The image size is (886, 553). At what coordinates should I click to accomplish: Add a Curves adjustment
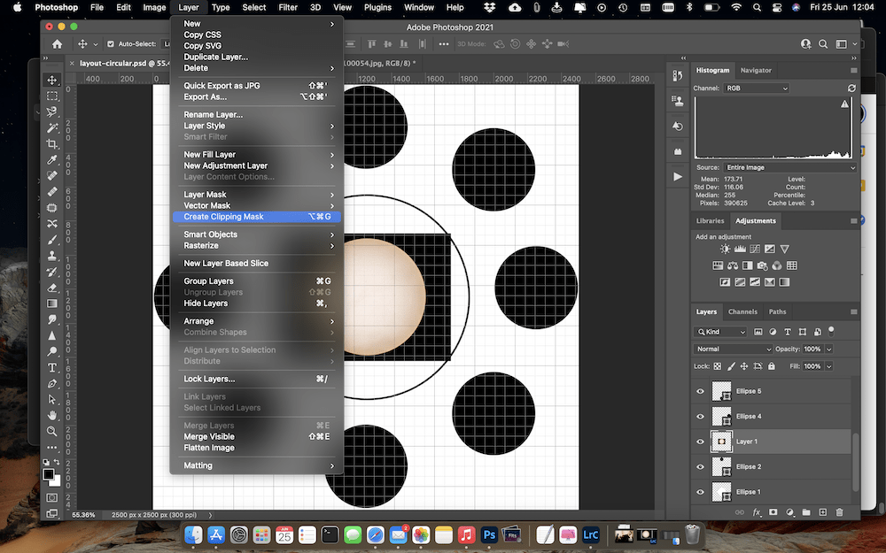click(754, 249)
